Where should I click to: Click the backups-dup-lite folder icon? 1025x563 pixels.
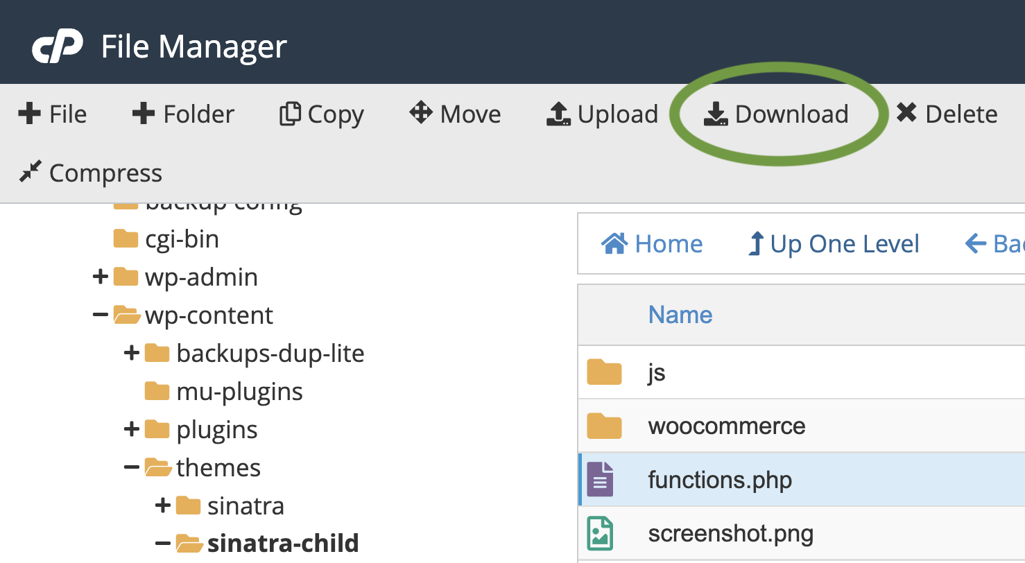click(x=157, y=353)
